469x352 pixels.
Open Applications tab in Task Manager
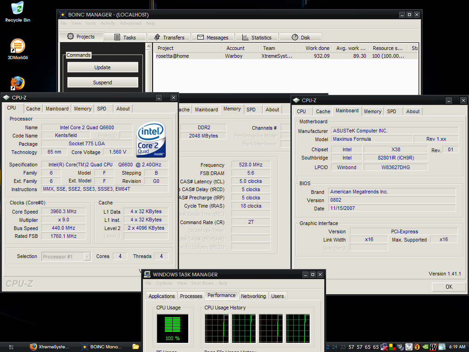click(x=162, y=296)
